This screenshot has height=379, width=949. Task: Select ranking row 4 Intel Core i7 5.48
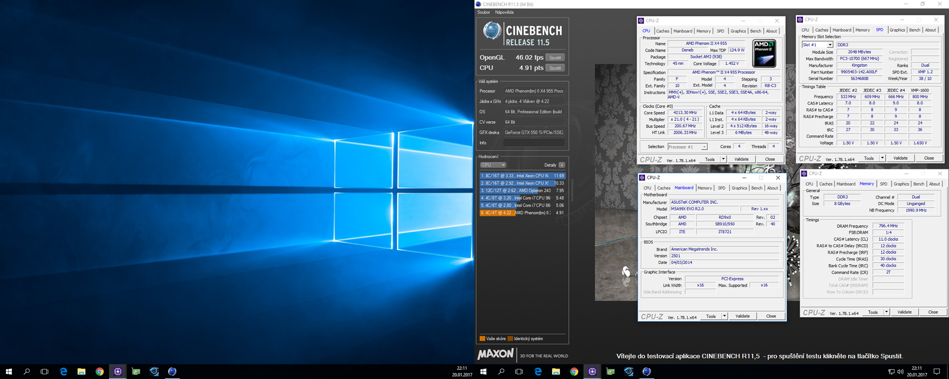(523, 198)
